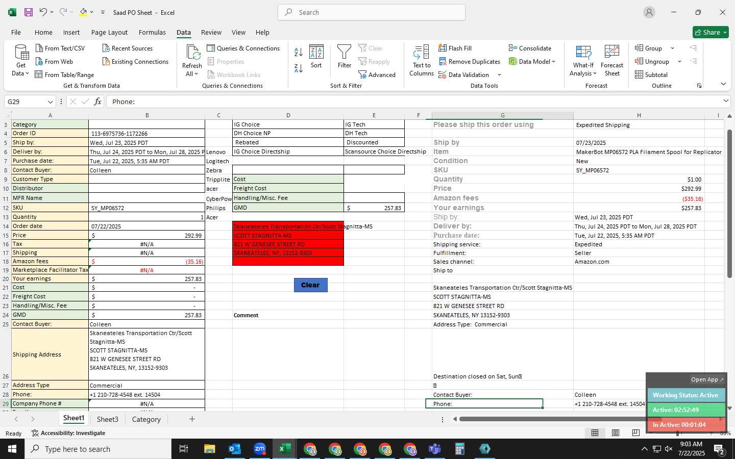Click the Insert Function fx icon
The width and height of the screenshot is (735, 459).
[x=97, y=101]
